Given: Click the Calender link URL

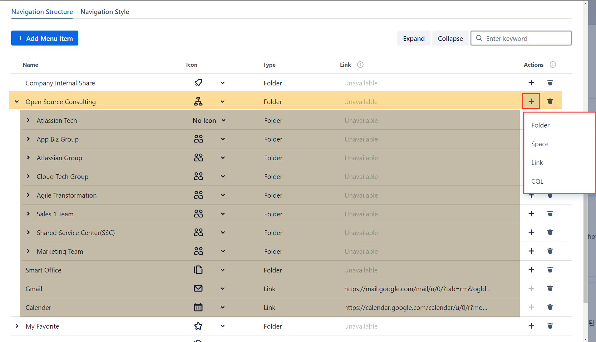Looking at the screenshot, I should click(x=416, y=307).
